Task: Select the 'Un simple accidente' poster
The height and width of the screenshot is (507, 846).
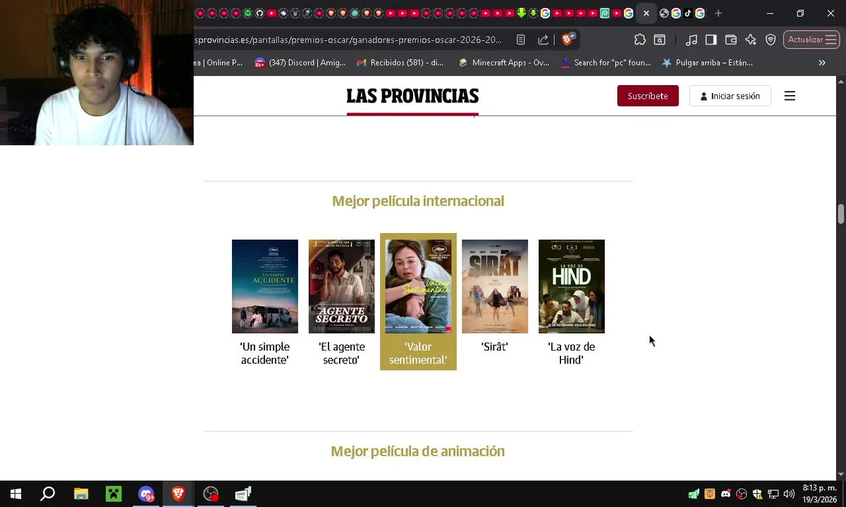Action: (265, 287)
